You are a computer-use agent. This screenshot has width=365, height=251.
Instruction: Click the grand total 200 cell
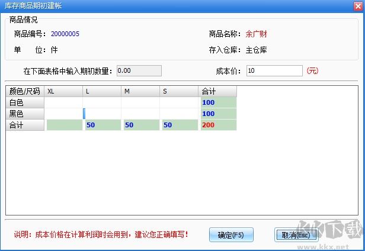(x=219, y=125)
